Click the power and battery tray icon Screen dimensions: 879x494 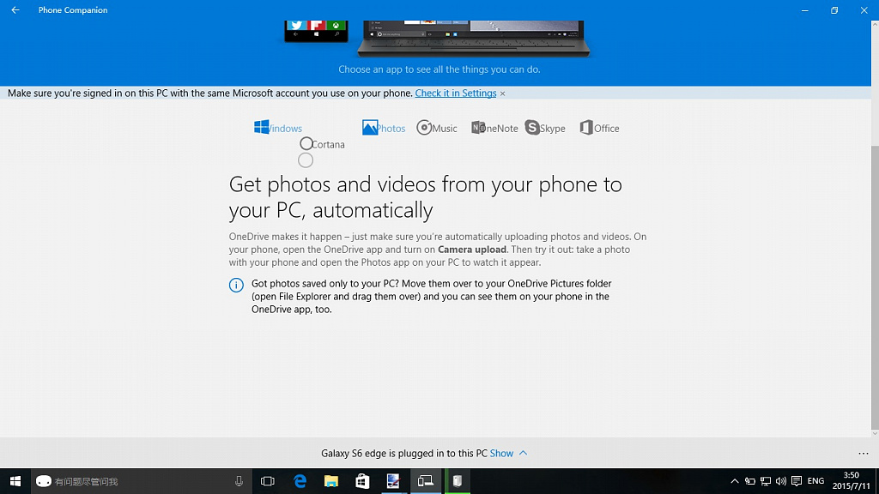point(750,481)
